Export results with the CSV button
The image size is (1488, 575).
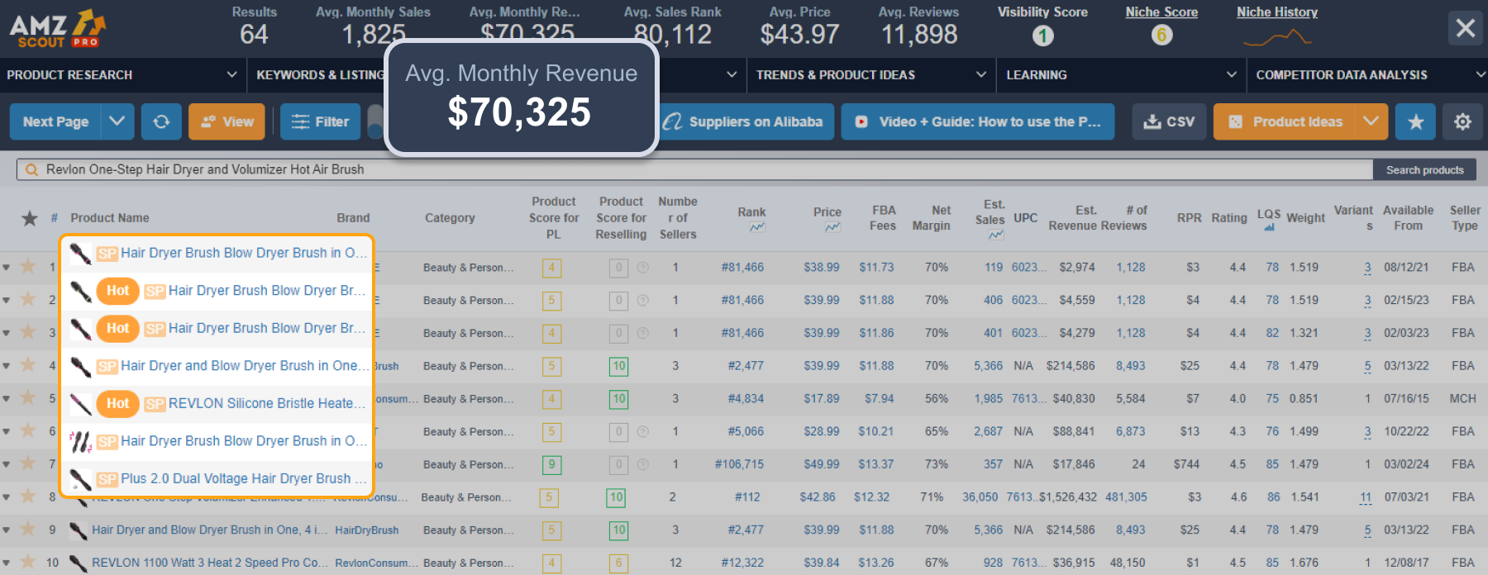click(1169, 121)
